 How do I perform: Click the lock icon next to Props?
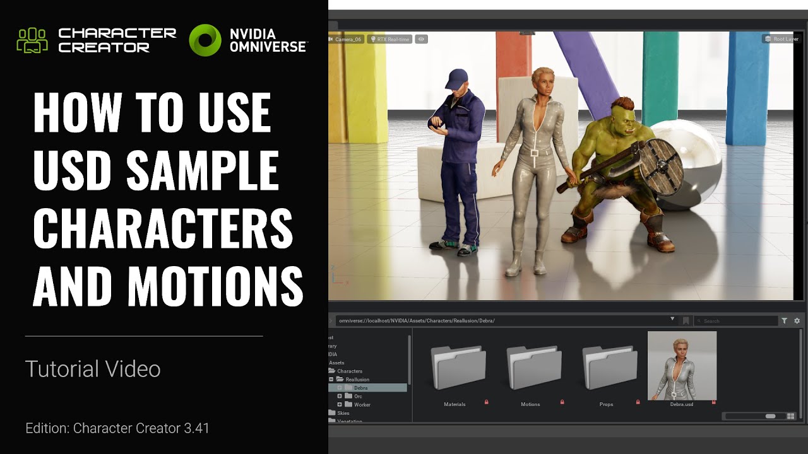(638, 402)
